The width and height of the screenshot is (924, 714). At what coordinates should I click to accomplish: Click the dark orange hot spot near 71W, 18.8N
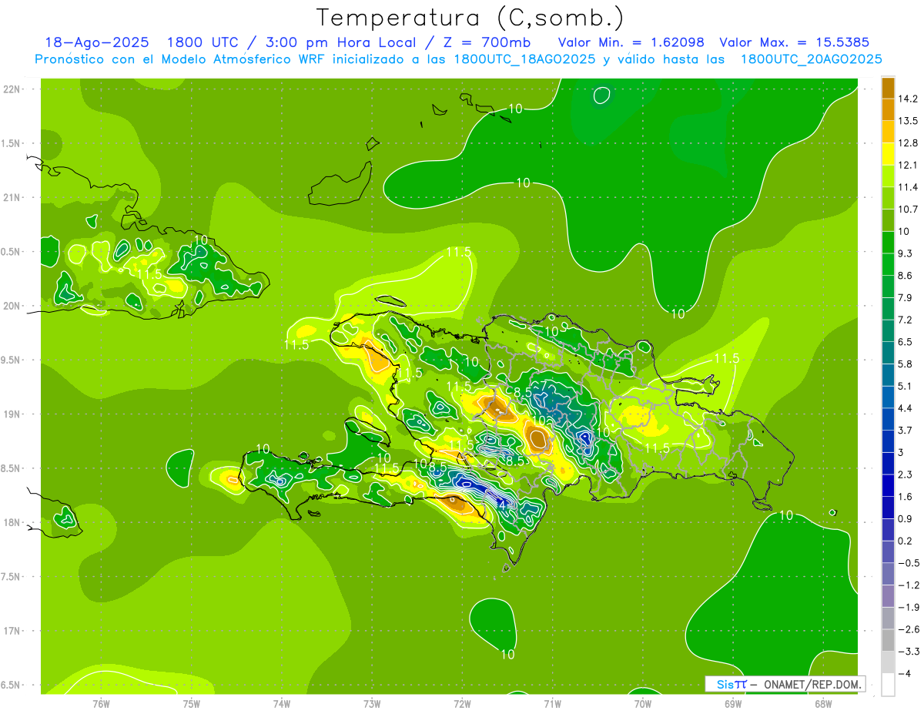pos(537,439)
